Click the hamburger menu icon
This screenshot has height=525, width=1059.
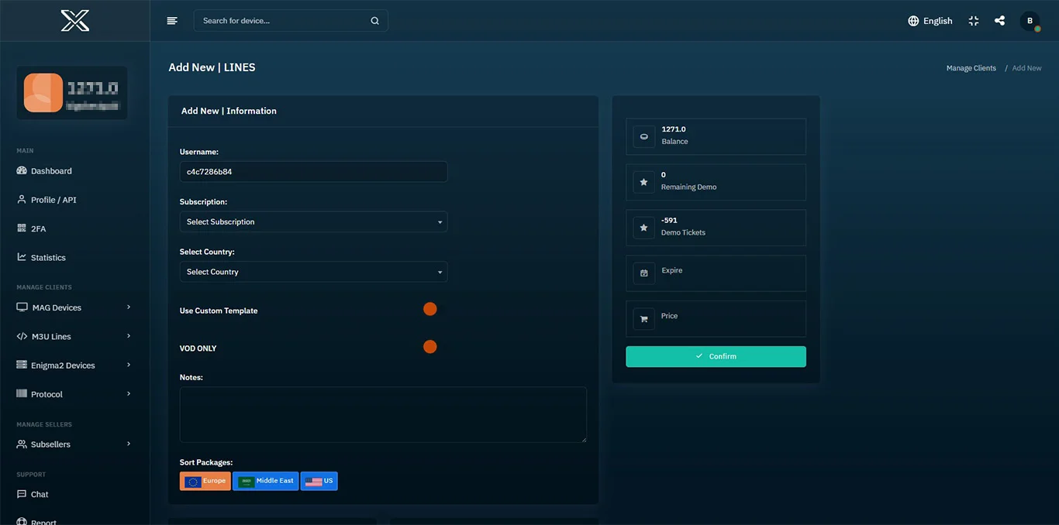point(172,21)
